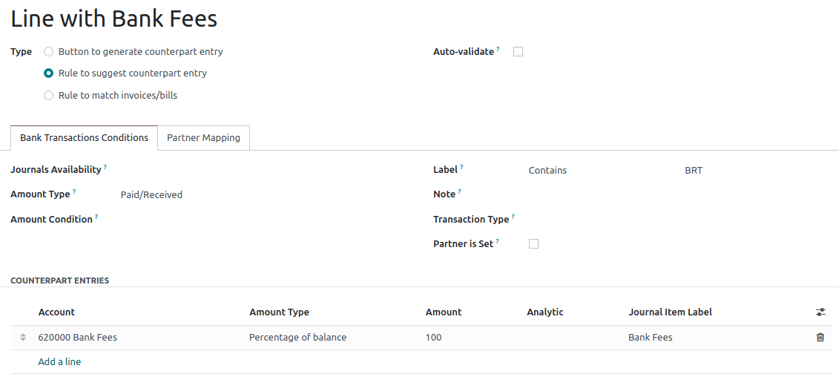
Task: Select Rule to match invoices/bills option
Action: [49, 95]
